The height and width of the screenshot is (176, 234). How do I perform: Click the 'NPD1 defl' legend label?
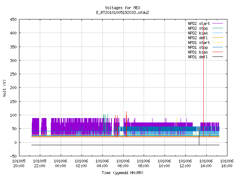click(198, 57)
